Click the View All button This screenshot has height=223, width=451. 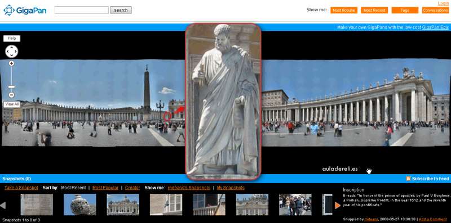pyautogui.click(x=11, y=104)
